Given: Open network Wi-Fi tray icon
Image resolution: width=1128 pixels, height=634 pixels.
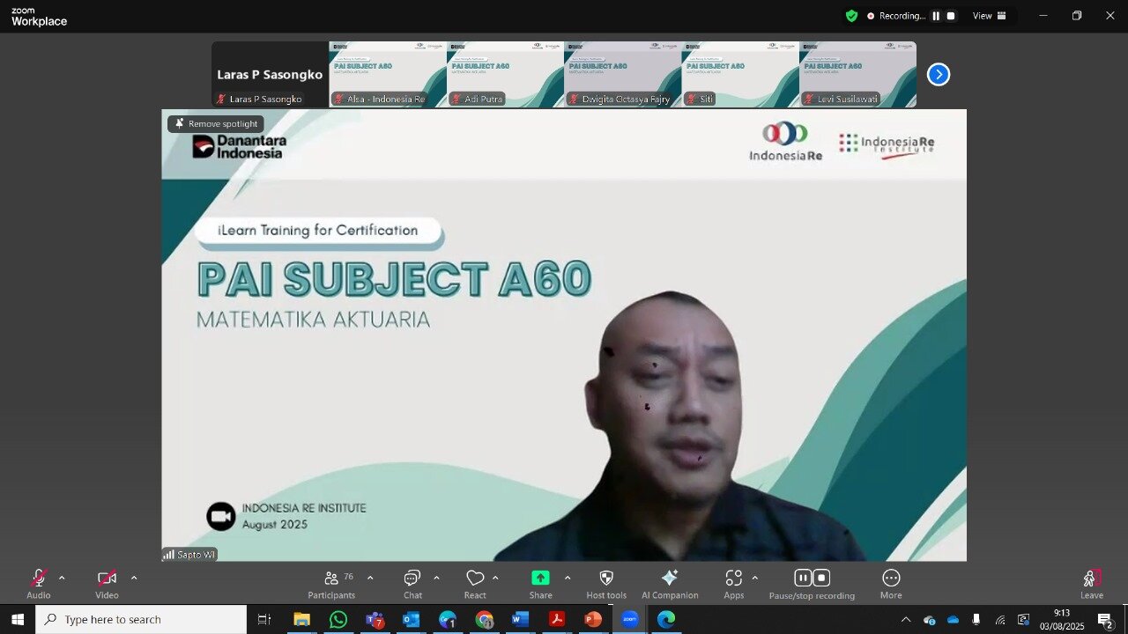Looking at the screenshot, I should [x=1000, y=620].
